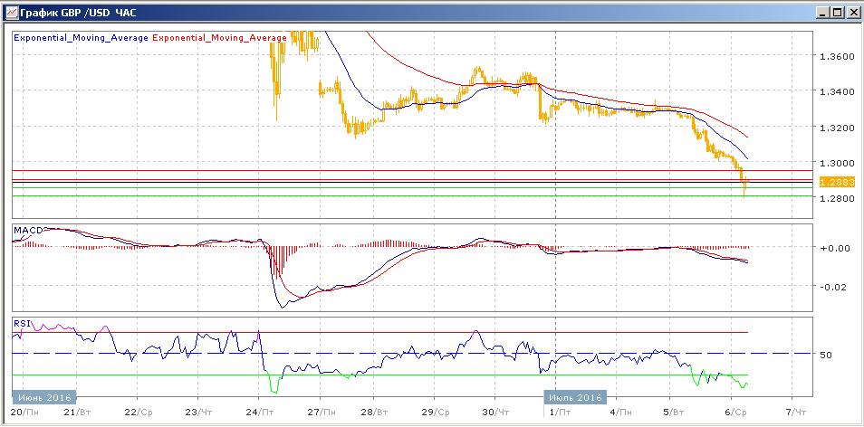Select the blue Exponential_Moving_Average legend label
Viewport: 864px width, 427px height.
click(x=81, y=38)
